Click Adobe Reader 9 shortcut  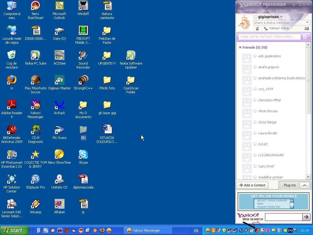pos(12,109)
